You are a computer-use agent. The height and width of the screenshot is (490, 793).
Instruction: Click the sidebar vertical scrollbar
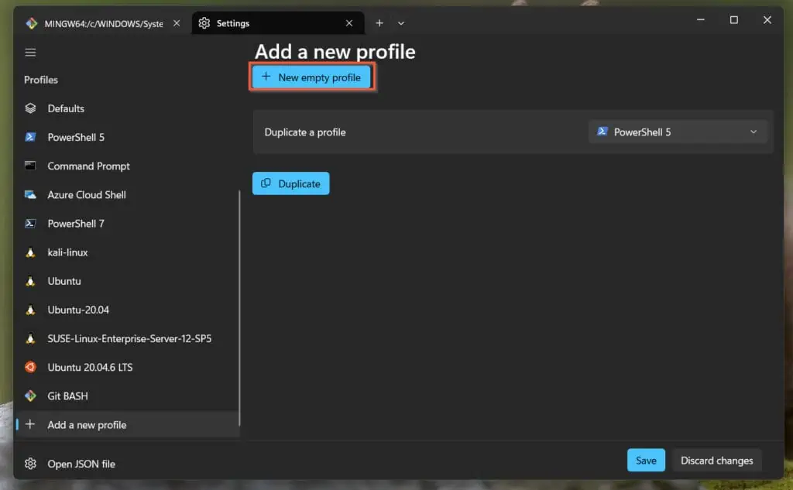(239, 307)
